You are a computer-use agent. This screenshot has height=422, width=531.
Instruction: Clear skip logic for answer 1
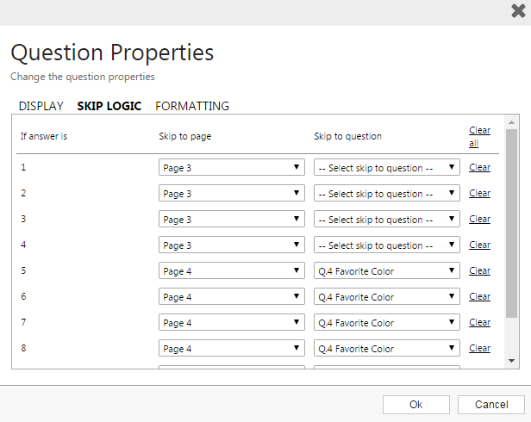click(479, 167)
